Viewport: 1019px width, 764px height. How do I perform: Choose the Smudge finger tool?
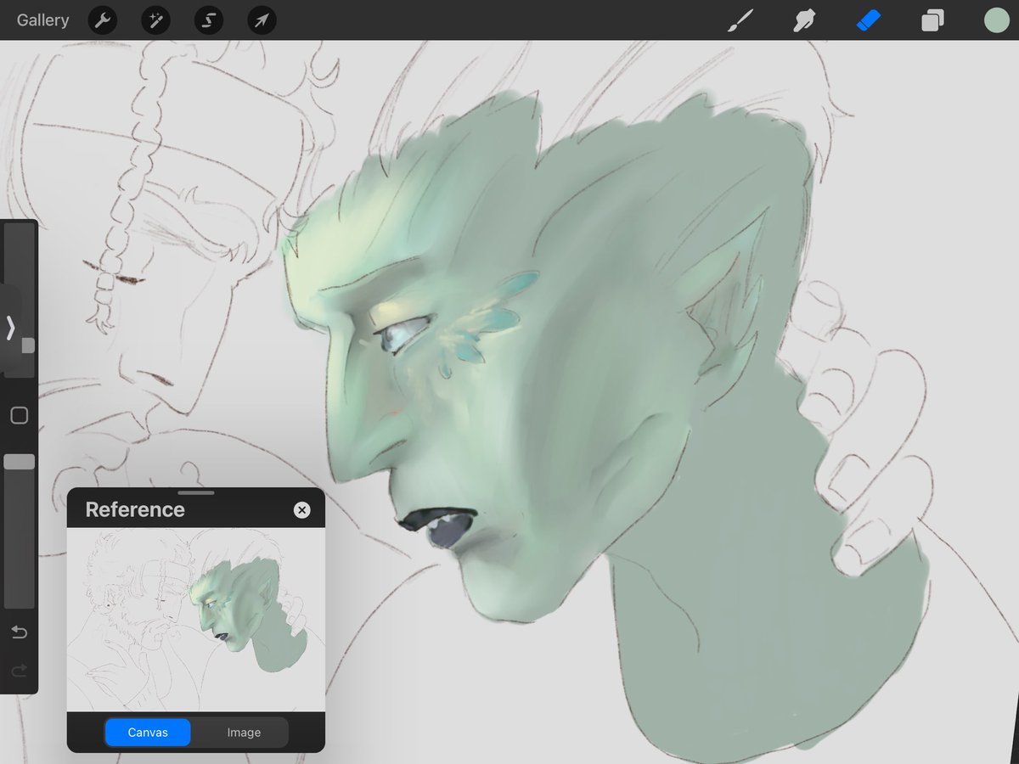point(803,20)
